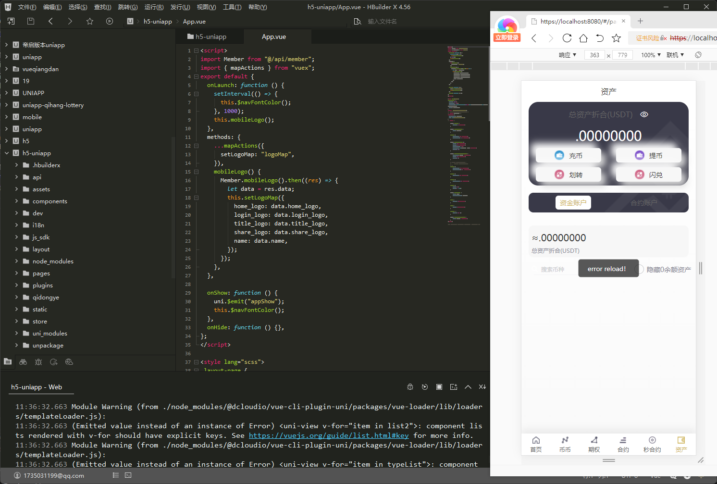This screenshot has height=484, width=717.
Task: Go back with HBuilder toolbar left arrow
Action: pos(50,21)
